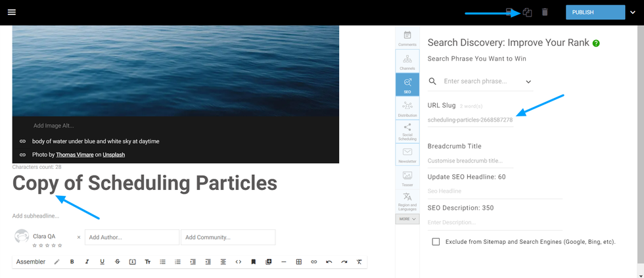Viewport: 644px width, 278px height.
Task: Open the Social Scheduling tab
Action: [x=407, y=131]
